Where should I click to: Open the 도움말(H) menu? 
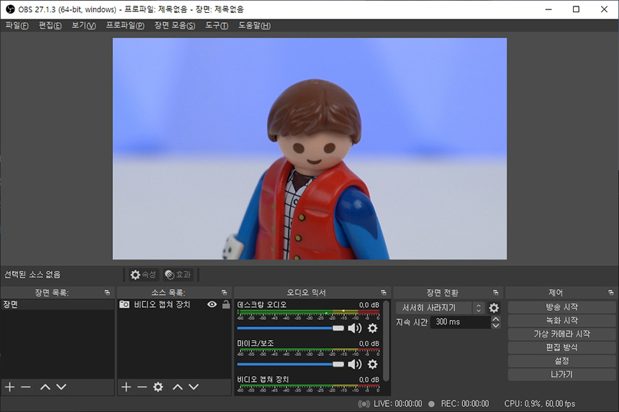coord(254,26)
